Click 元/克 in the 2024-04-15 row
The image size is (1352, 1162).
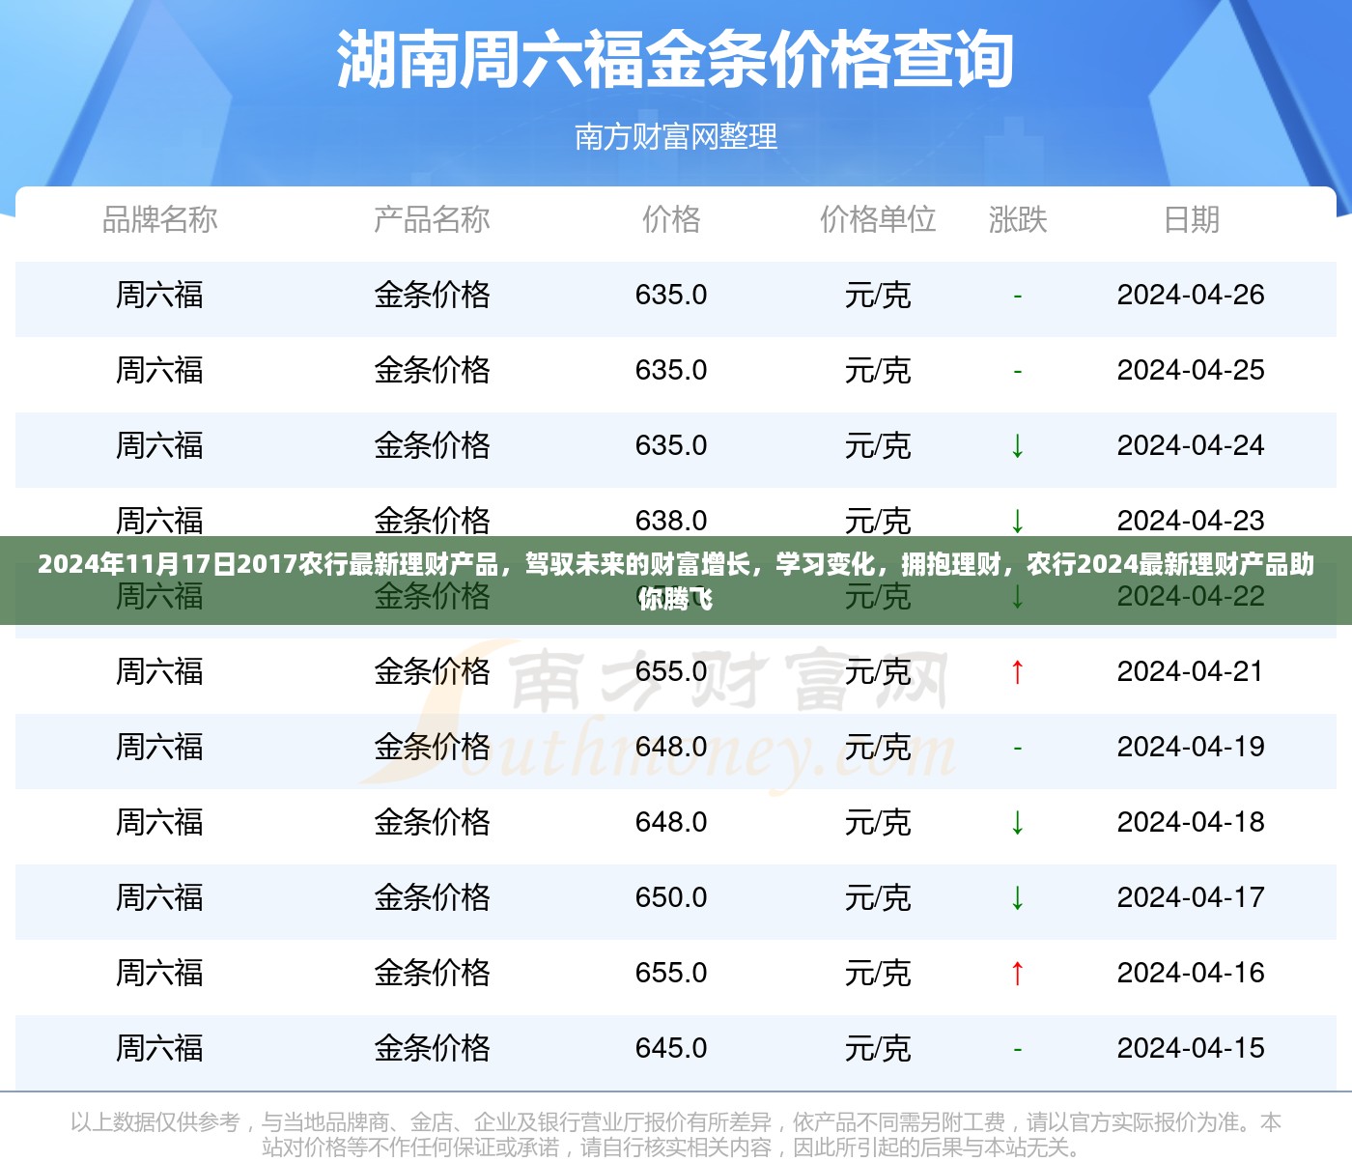(878, 1048)
